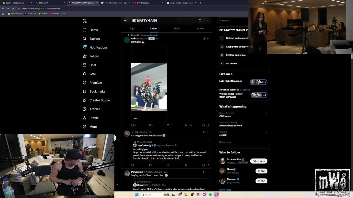This screenshot has height=198, width=353.
Task: Open Spotify from the taskbar
Action: pos(210,195)
